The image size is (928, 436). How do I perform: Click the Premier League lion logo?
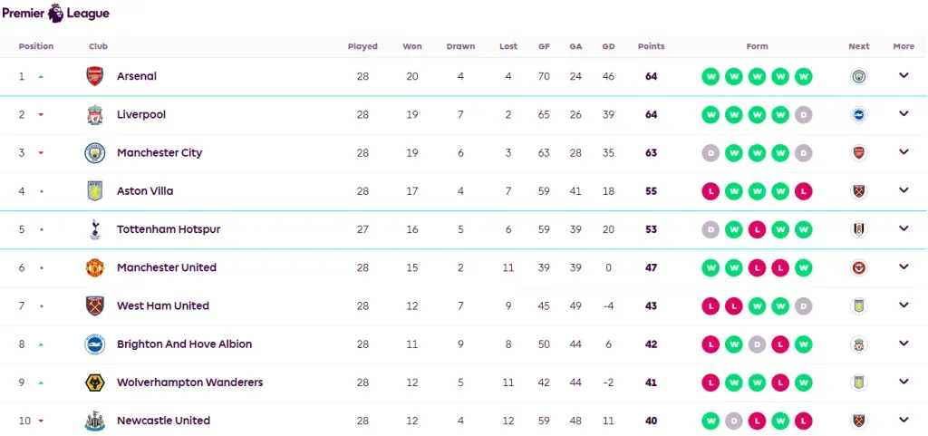56,13
